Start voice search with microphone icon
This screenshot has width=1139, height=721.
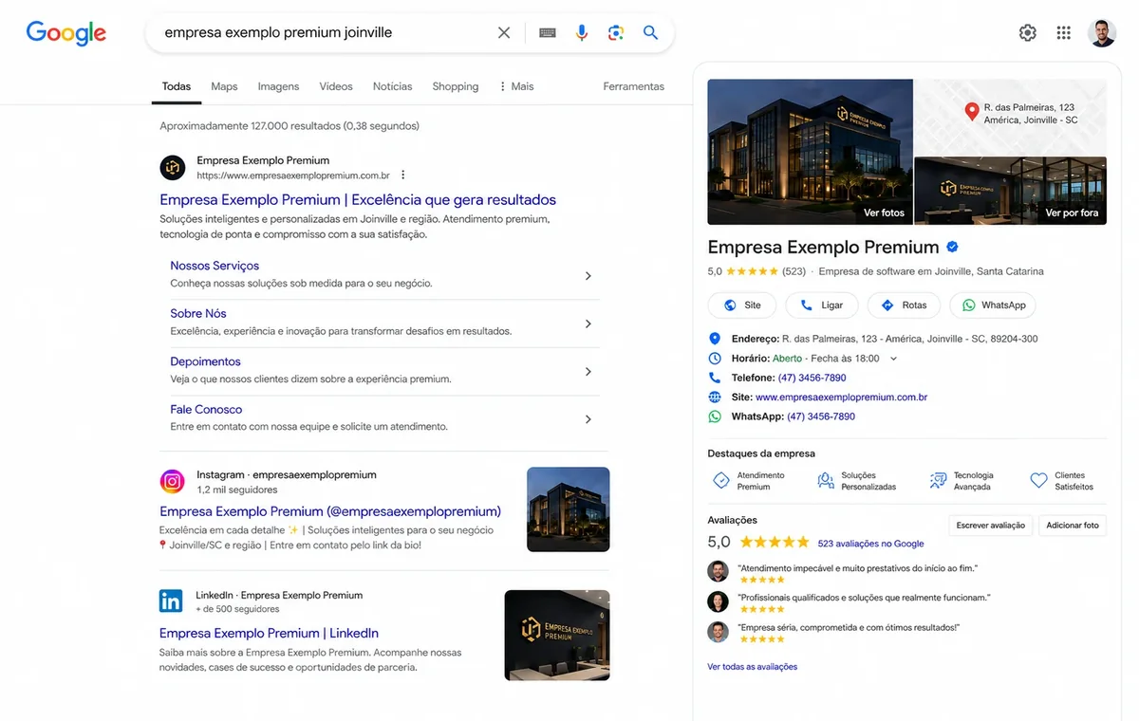(x=582, y=32)
